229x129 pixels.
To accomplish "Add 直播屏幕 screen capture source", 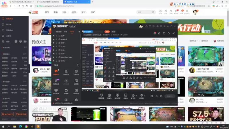I will click(101, 96).
